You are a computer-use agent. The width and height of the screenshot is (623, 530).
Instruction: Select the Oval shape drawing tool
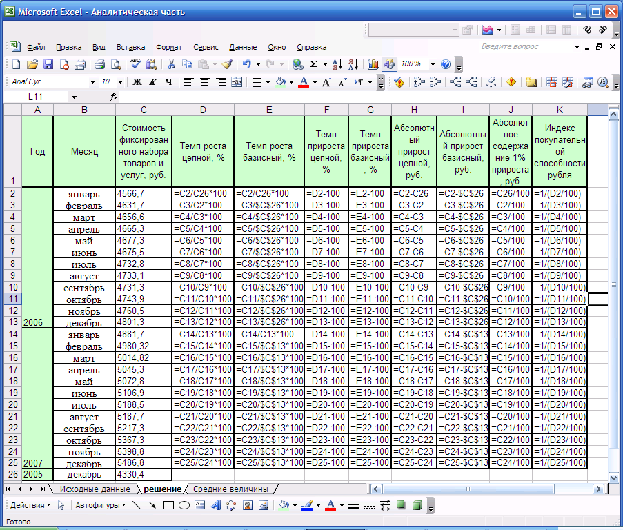pos(184,505)
